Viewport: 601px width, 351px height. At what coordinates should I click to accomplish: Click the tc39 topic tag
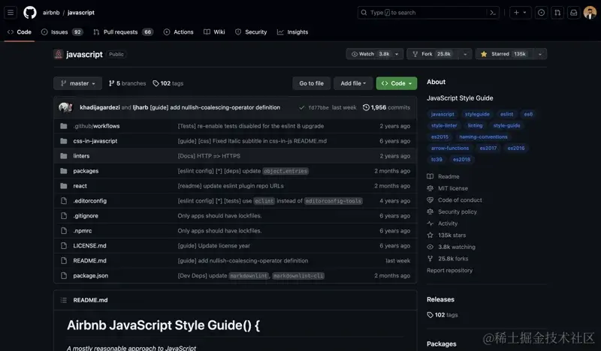click(x=436, y=159)
